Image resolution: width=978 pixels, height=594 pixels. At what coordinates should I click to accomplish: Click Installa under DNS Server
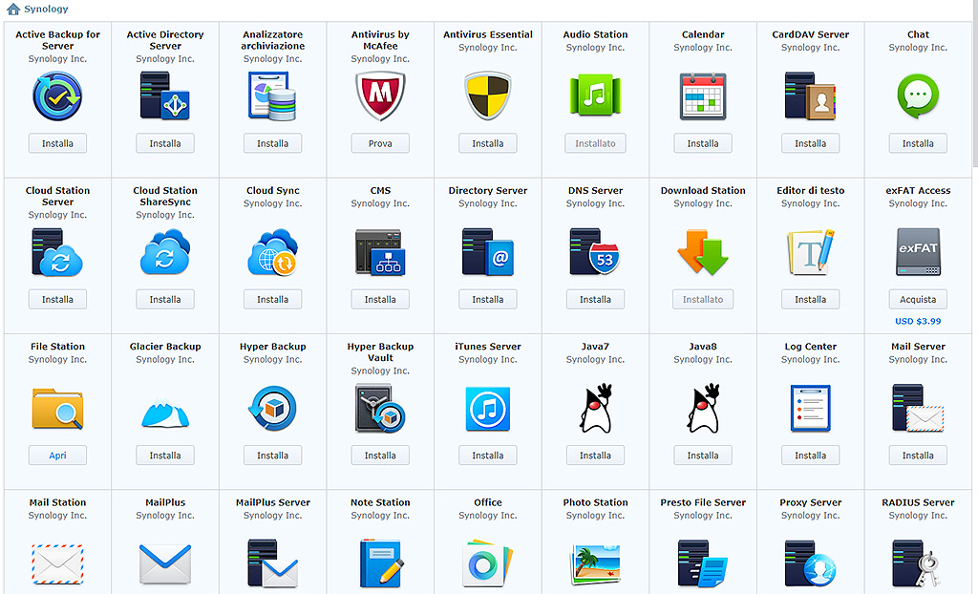pyautogui.click(x=595, y=299)
